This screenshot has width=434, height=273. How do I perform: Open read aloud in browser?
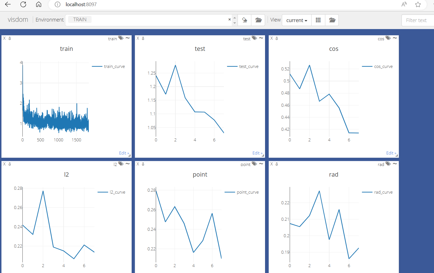pyautogui.click(x=404, y=4)
